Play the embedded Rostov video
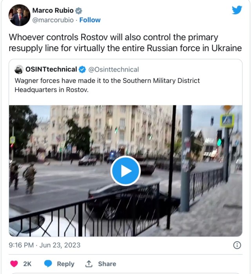Image resolution: width=251 pixels, height=274 pixels. 125,171
